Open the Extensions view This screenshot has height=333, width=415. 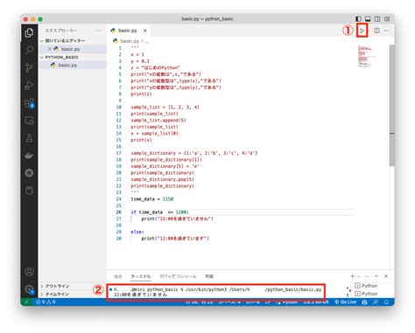coord(29,103)
